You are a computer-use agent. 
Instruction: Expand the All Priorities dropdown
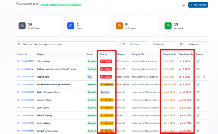point(163,44)
